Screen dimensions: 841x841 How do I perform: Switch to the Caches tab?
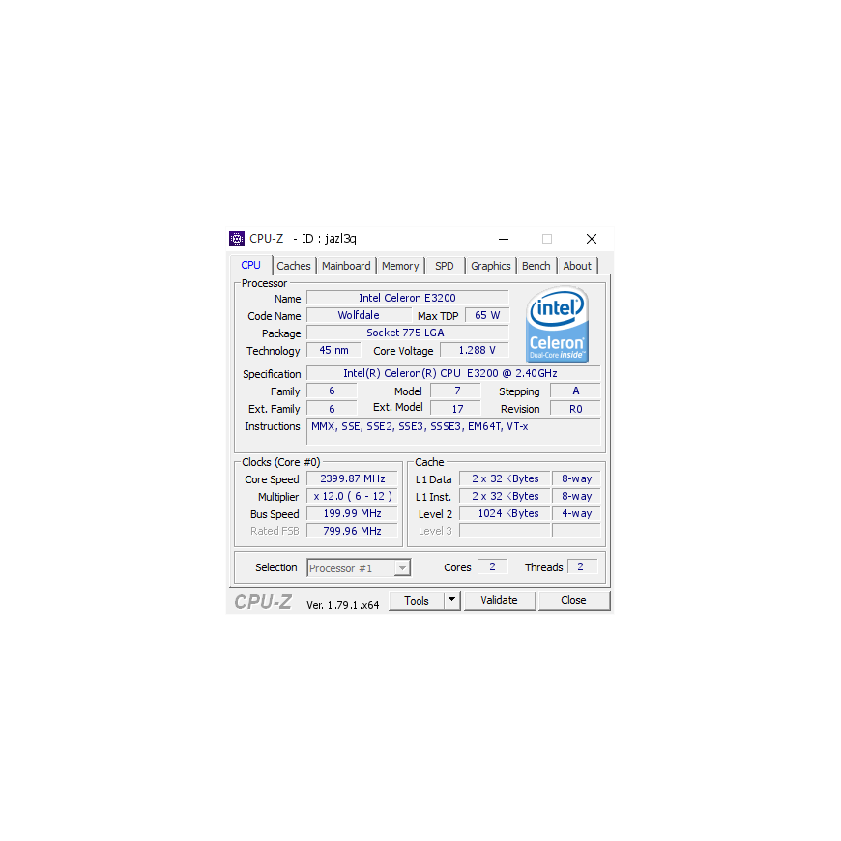294,266
